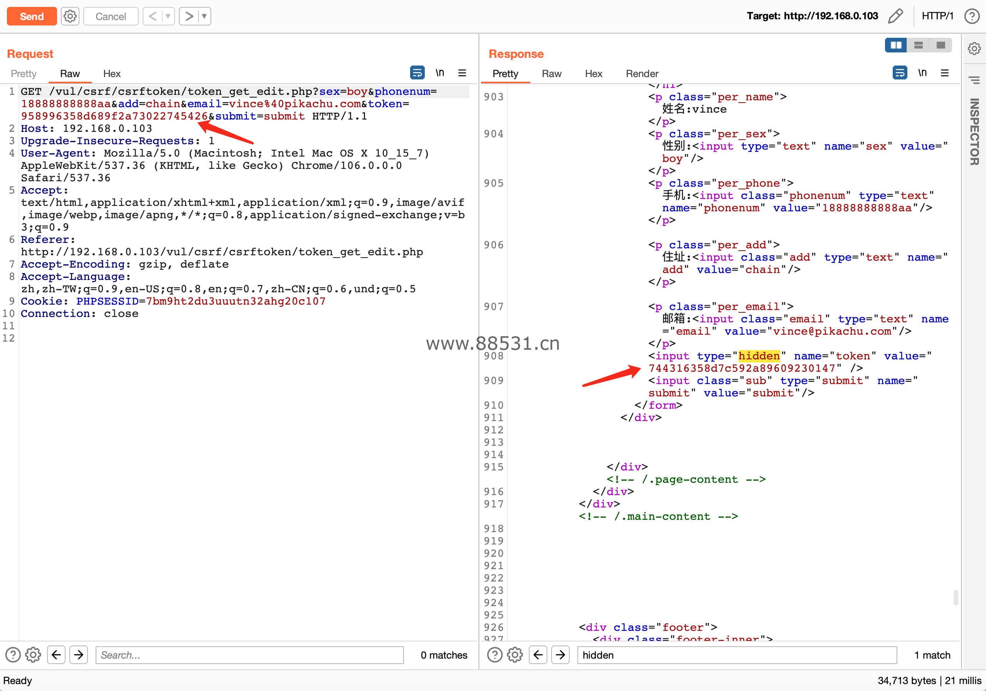The width and height of the screenshot is (986, 691).
Task: Click the Referer header URL line
Action: [222, 252]
